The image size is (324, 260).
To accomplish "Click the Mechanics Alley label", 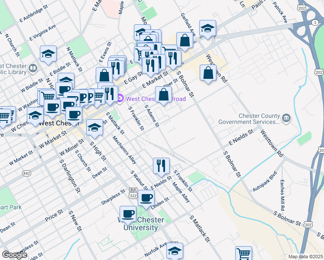I will click(125, 150).
